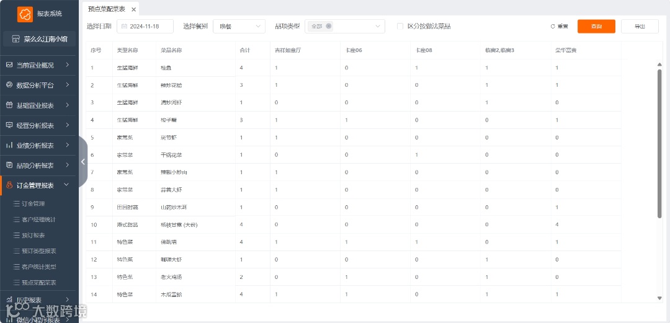Click the 老火鸡汤 dish cell
The height and width of the screenshot is (323, 670).
click(x=171, y=277)
